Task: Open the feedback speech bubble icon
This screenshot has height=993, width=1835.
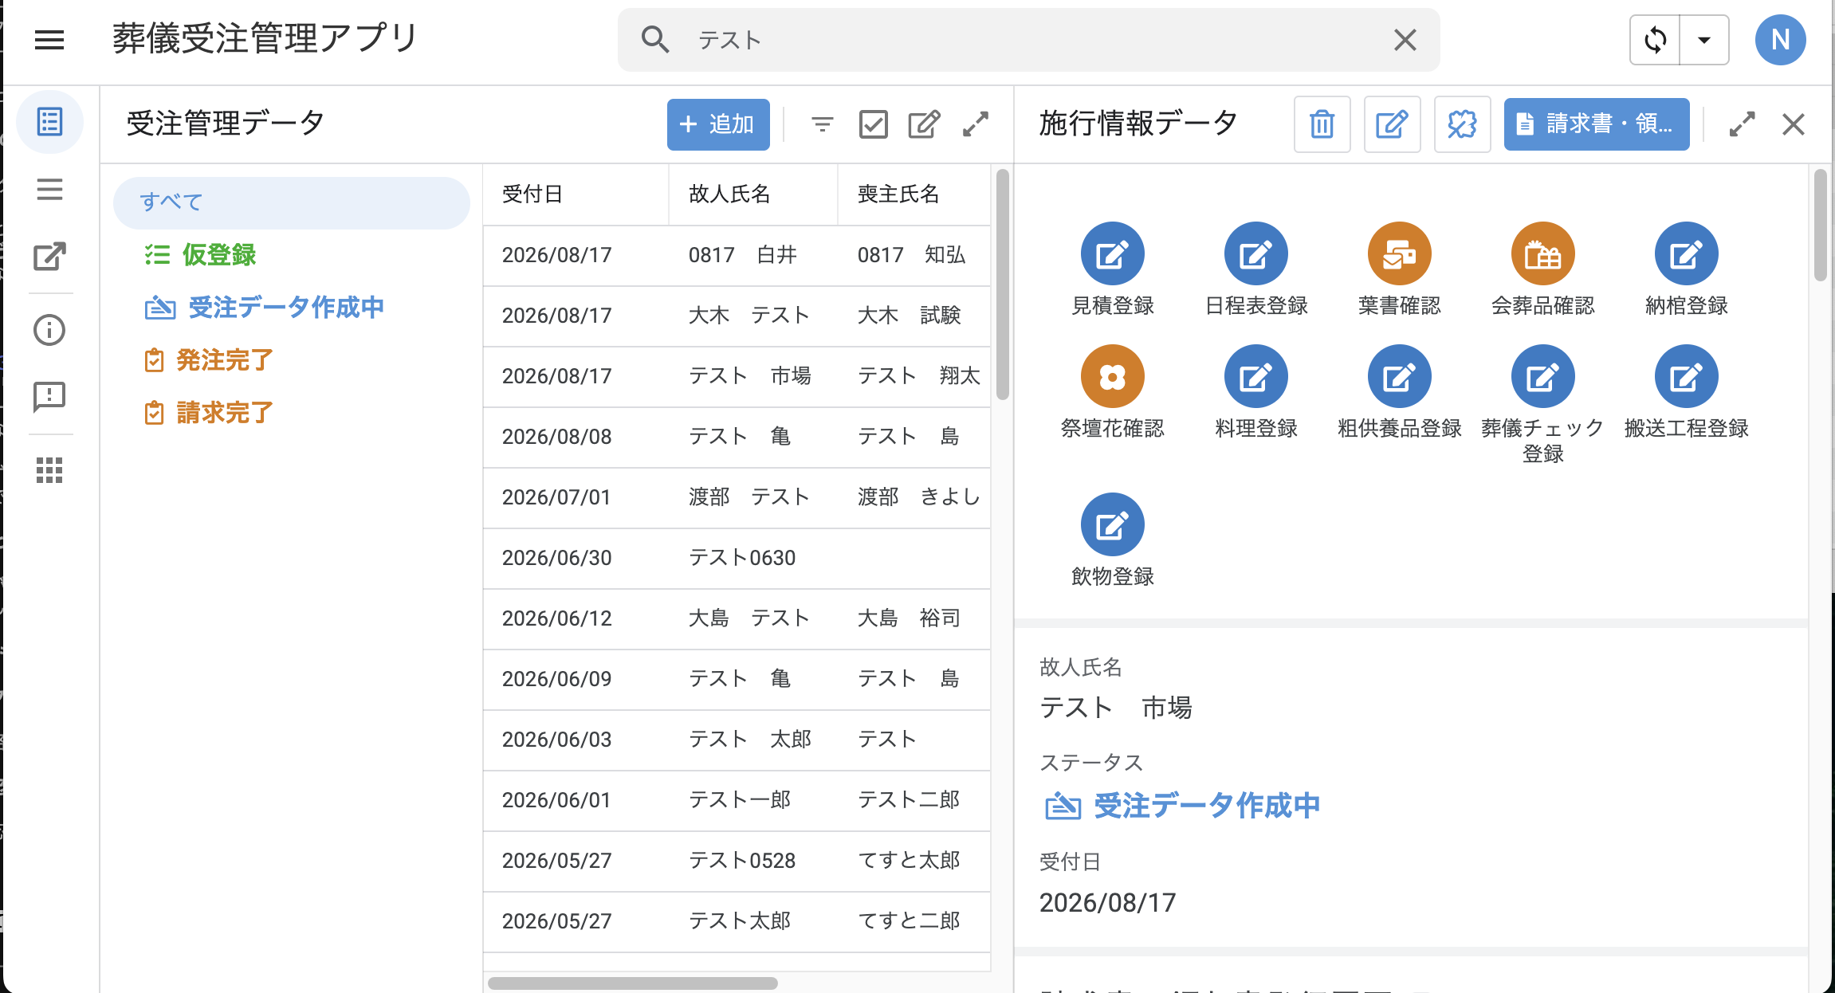Action: [49, 396]
